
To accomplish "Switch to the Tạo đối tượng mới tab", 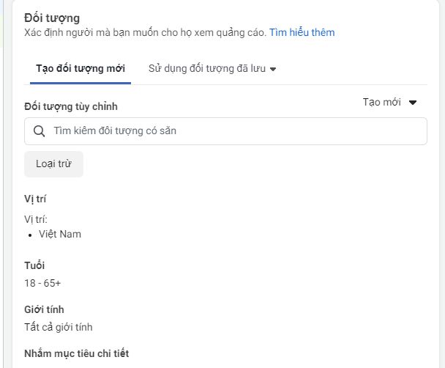I will click(x=81, y=68).
